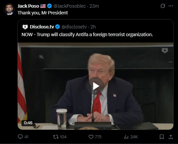
Task: Open the Disclose.tv account name
Action: coord(42,27)
